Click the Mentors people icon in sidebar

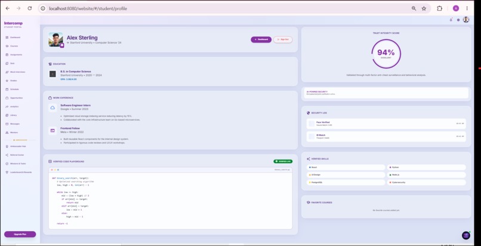[x=7, y=133]
